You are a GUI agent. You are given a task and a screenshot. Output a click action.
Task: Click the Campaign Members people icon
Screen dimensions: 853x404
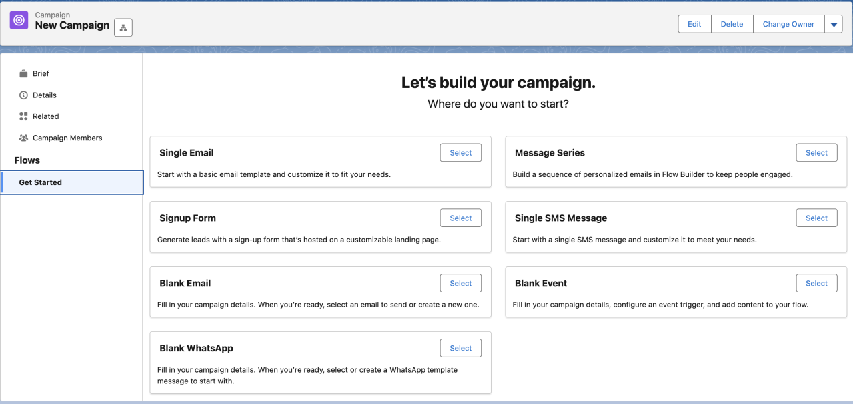click(23, 138)
